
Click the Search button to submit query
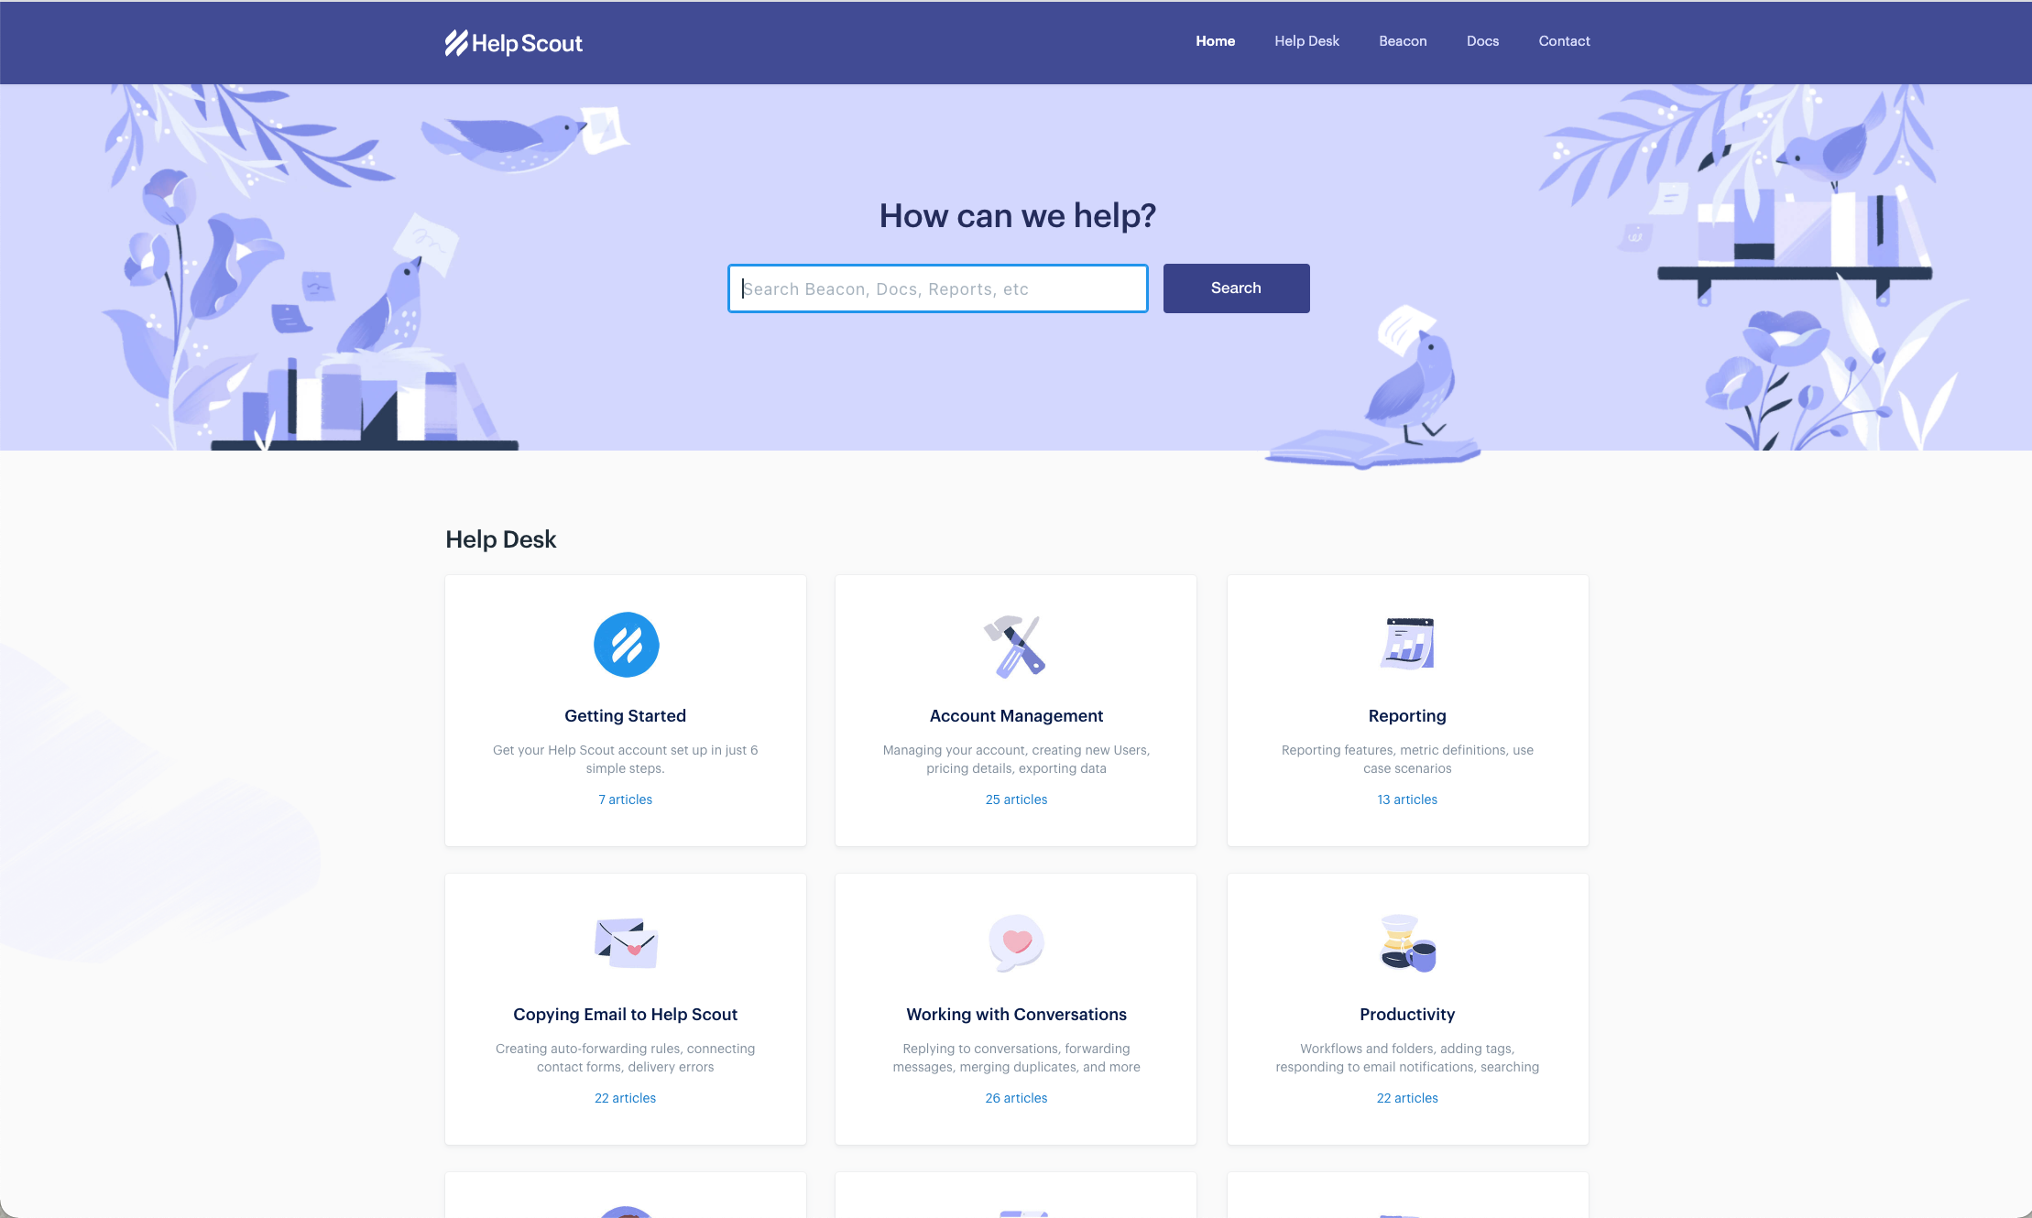pos(1236,288)
